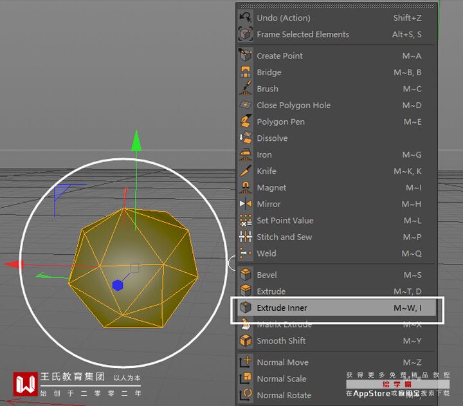Select Dissolve in the context menu
The image size is (463, 406).
click(336, 138)
